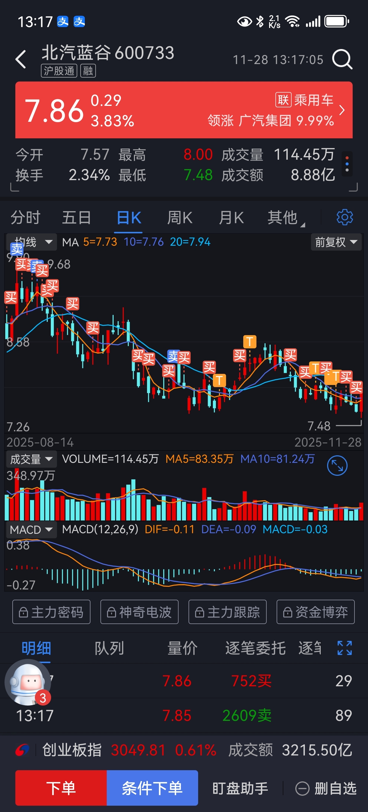The image size is (368, 812).
Task: Tap the 成交量 114.45万 value
Action: [x=304, y=155]
